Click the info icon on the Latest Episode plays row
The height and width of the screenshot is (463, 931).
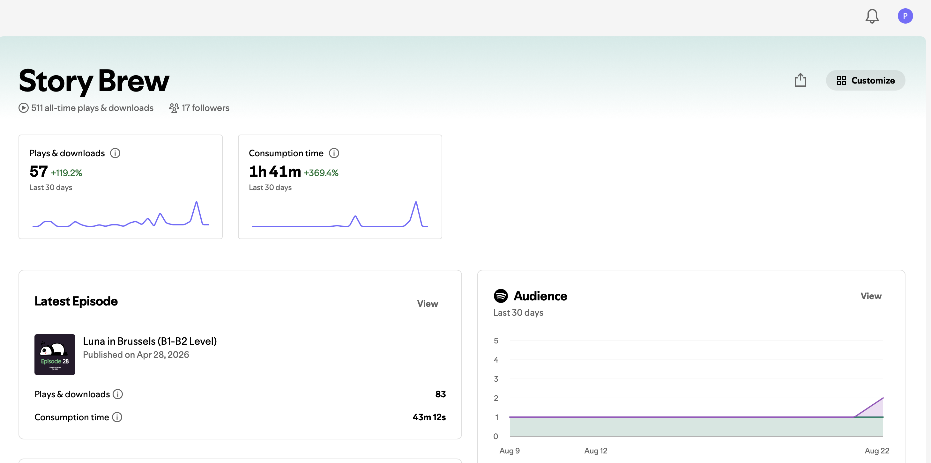[x=117, y=394]
